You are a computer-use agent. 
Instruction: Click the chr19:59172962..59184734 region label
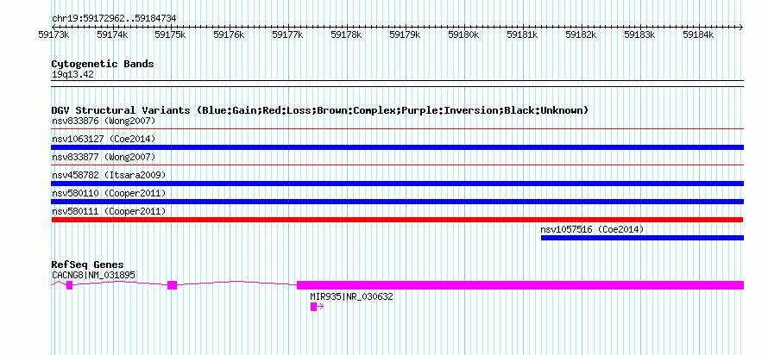point(114,19)
